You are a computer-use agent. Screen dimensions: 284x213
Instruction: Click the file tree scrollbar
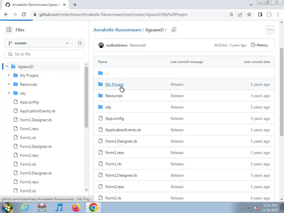(87, 97)
